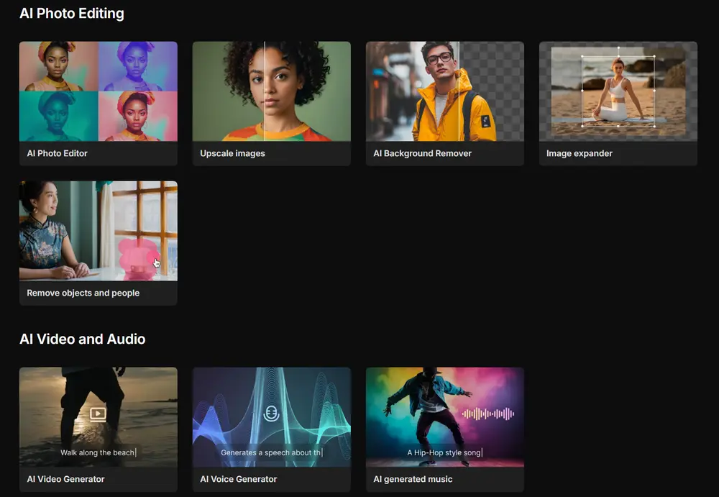Launch 'AI Video Generator' via its title
This screenshot has width=719, height=497.
pos(65,479)
